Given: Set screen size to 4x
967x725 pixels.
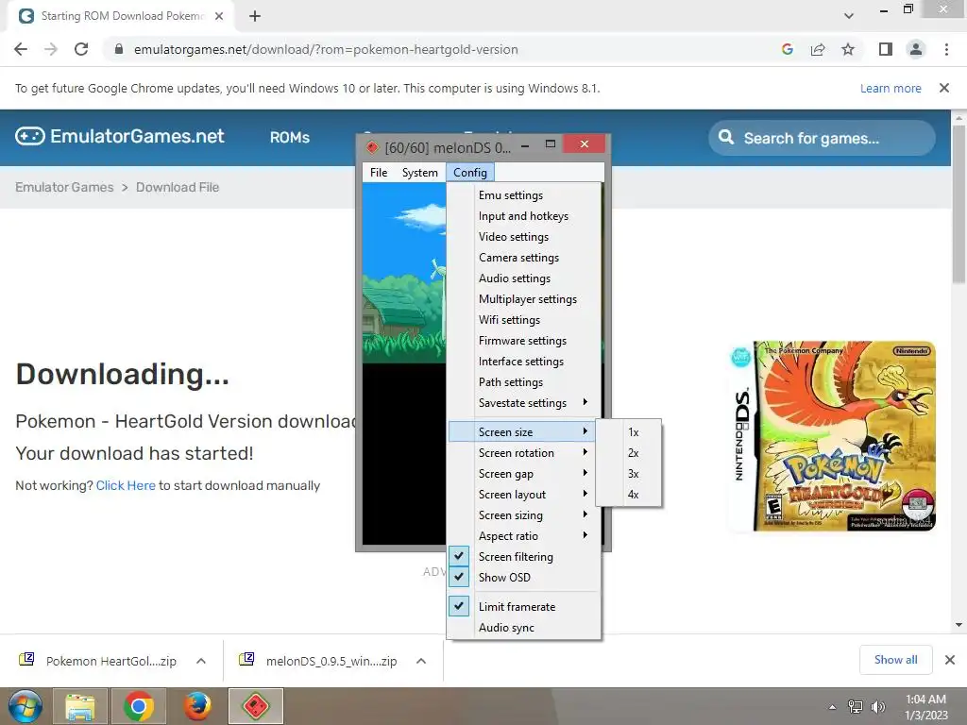Looking at the screenshot, I should coord(629,495).
